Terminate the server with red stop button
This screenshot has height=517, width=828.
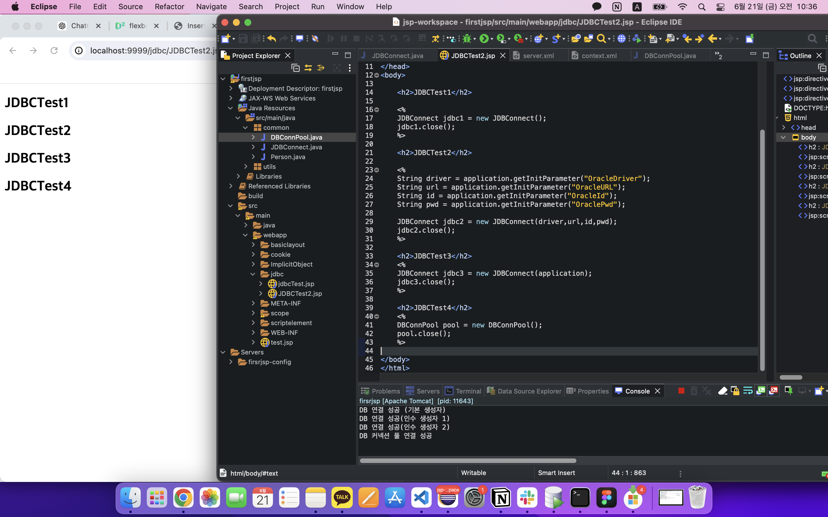[x=681, y=391]
